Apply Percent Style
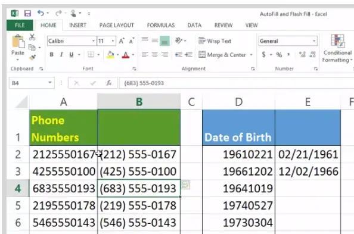The width and height of the screenshot is (354, 234). 279,55
